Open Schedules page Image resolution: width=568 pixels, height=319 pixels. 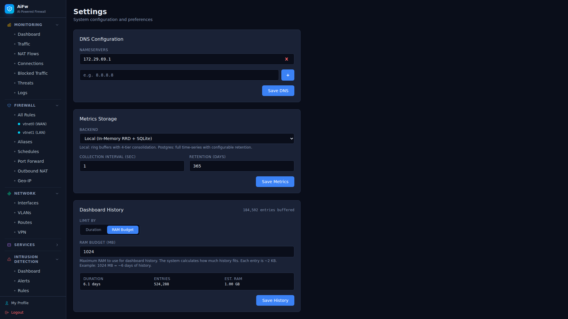28,152
